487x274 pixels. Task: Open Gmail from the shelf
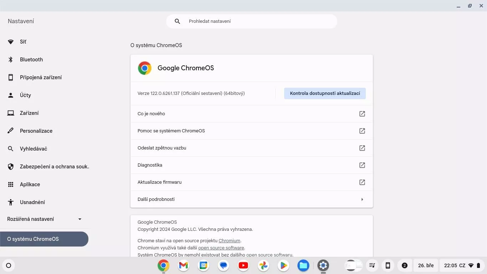(x=183, y=265)
